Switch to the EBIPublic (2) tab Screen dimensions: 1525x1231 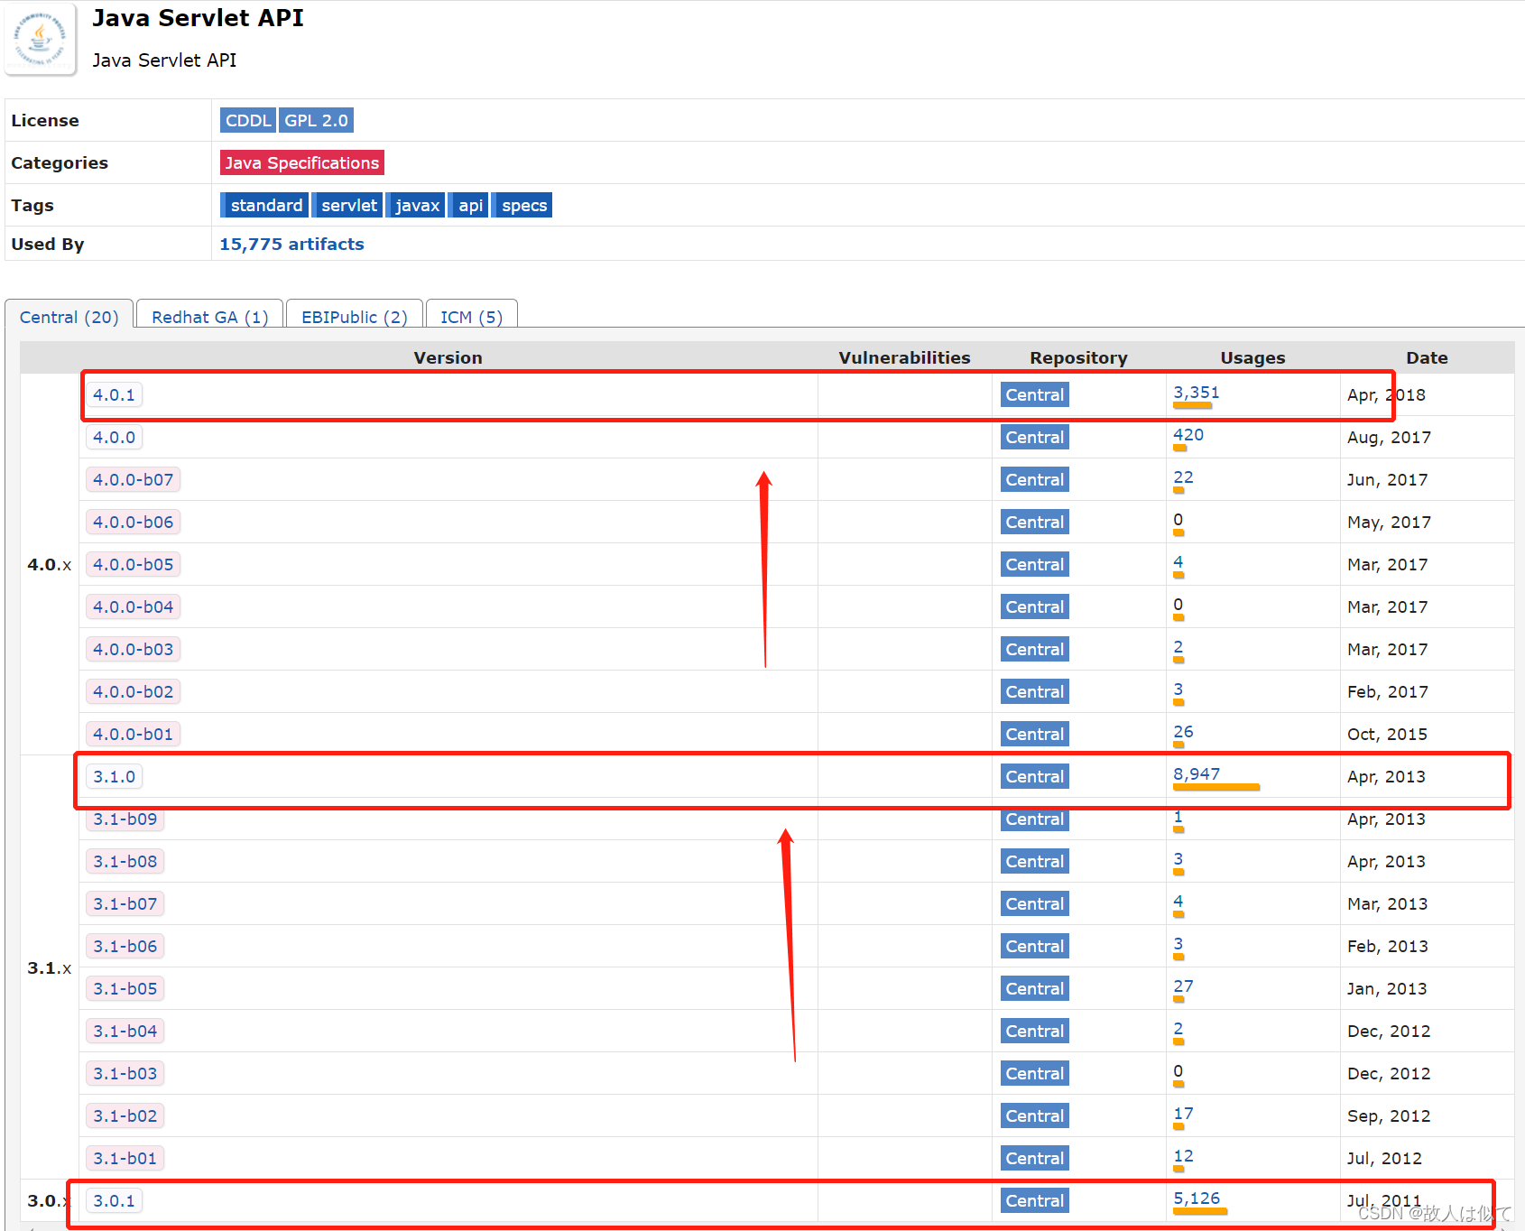pos(355,316)
